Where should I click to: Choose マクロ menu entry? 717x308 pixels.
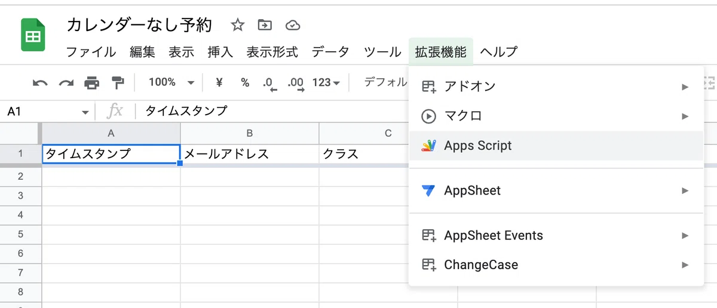(556, 116)
